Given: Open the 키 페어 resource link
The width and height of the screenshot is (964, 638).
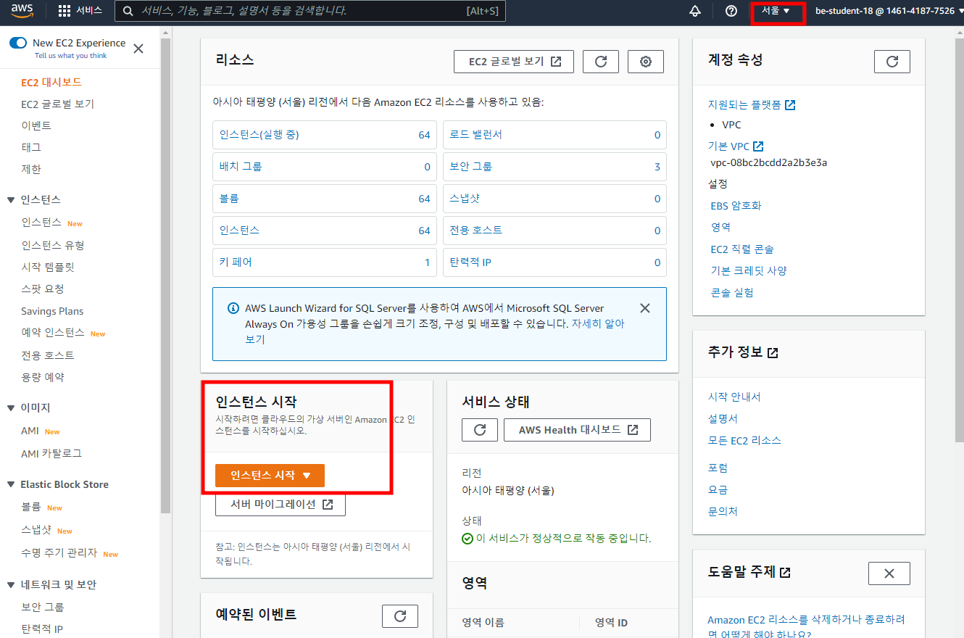Looking at the screenshot, I should click(236, 262).
